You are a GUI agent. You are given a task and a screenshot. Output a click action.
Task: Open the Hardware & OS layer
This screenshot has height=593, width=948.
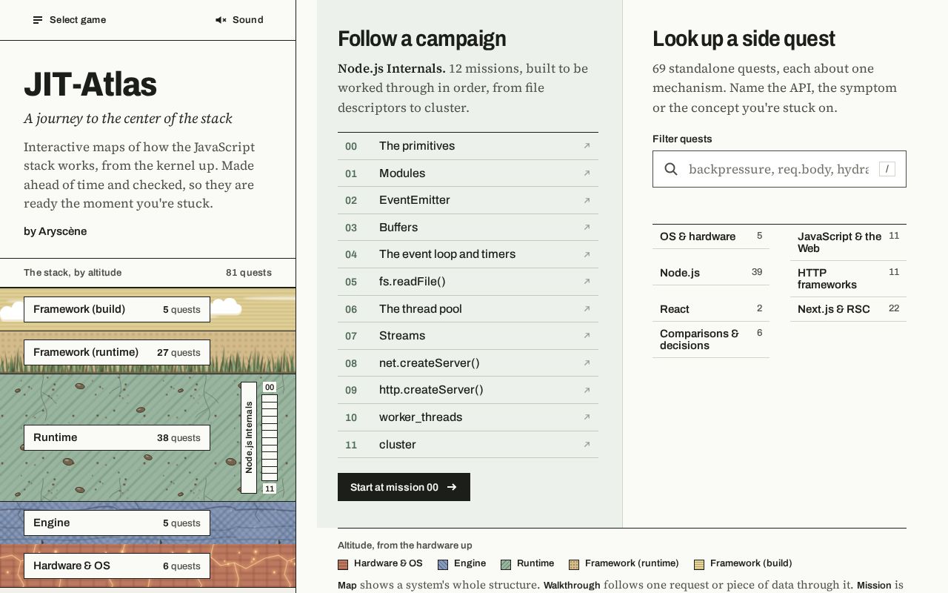pos(117,566)
